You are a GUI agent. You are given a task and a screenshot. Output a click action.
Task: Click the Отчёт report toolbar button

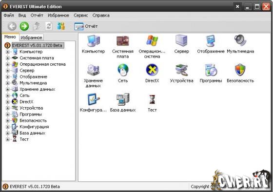tap(86, 26)
